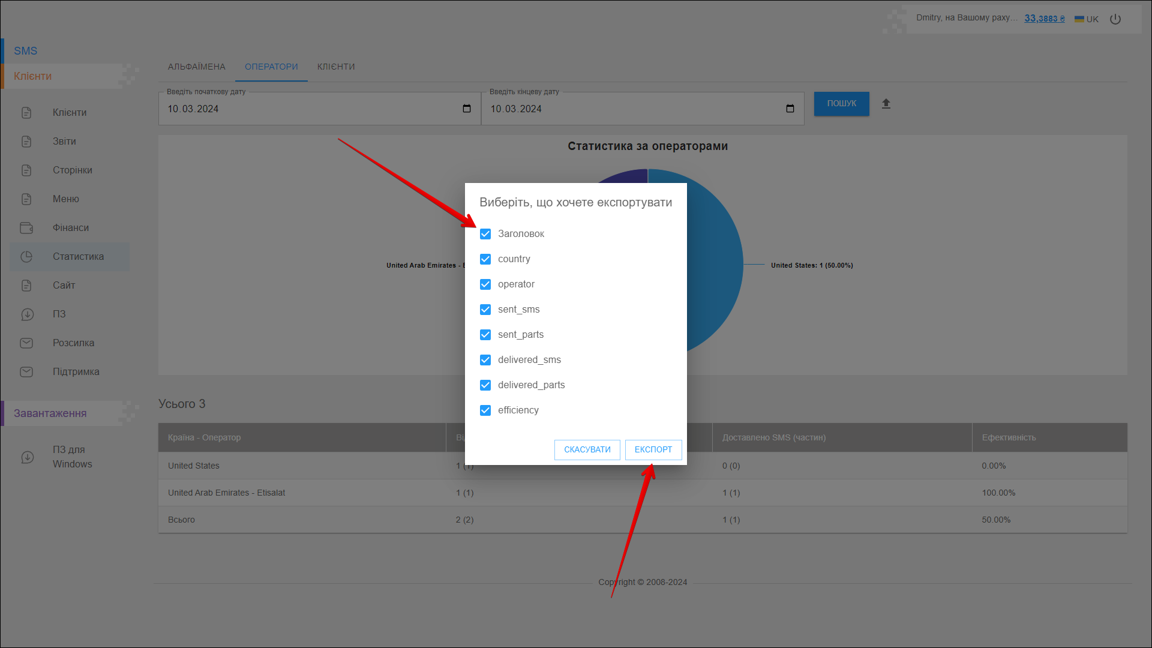Open the start date calendar picker
Screen dimensions: 1152x648
click(x=467, y=109)
